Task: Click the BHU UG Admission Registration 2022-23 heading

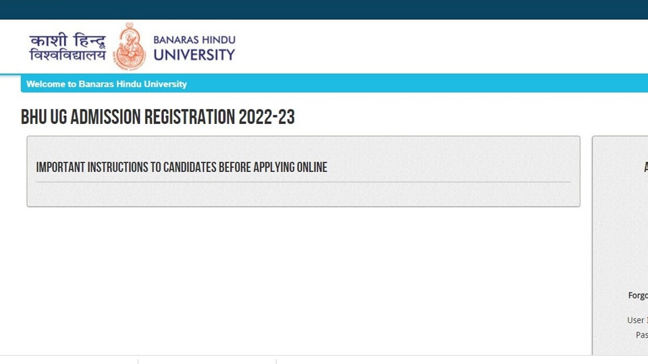Action: (158, 117)
